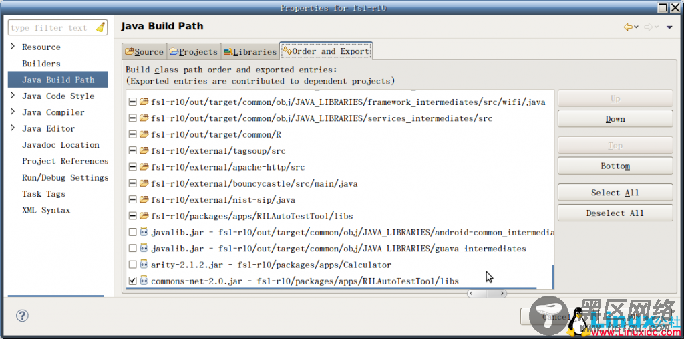Uncheck commons-net-2.0.jar export box
Screen dimensions: 684x339
[133, 281]
